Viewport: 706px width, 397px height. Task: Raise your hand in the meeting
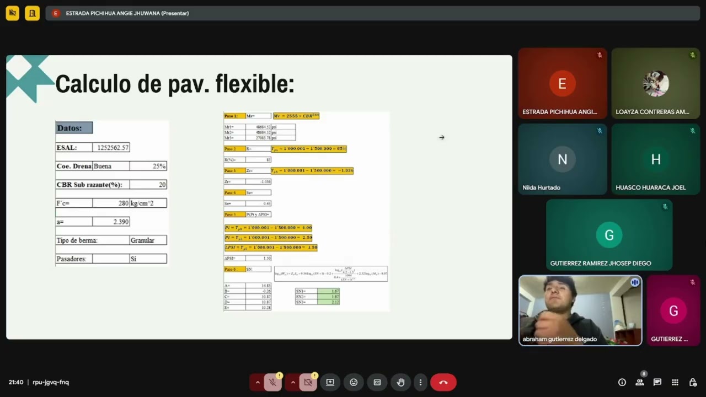click(x=401, y=382)
